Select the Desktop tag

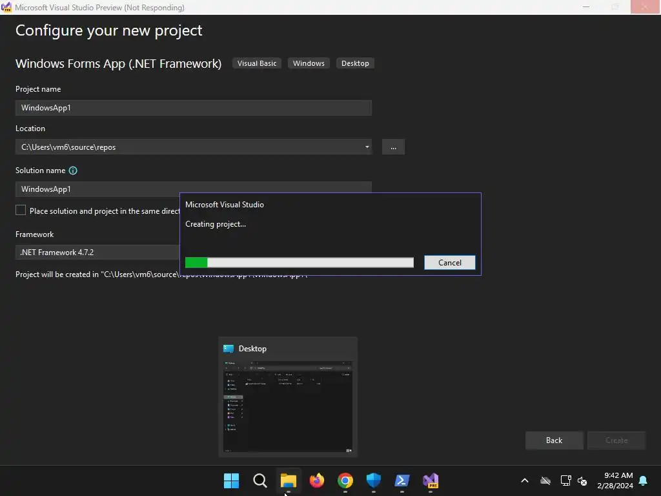355,63
